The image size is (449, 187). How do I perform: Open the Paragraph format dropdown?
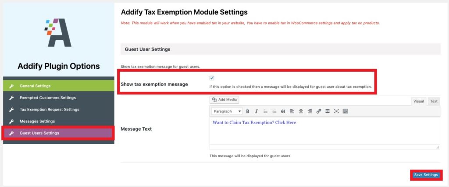pyautogui.click(x=227, y=111)
